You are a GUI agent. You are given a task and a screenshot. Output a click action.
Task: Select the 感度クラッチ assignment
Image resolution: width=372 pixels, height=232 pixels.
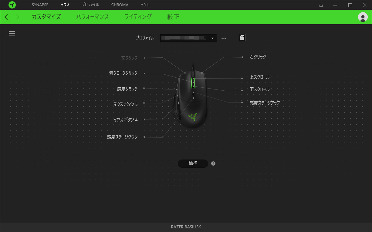point(127,89)
